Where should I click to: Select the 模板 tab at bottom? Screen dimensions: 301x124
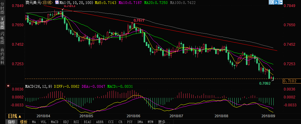[x=23, y=122]
